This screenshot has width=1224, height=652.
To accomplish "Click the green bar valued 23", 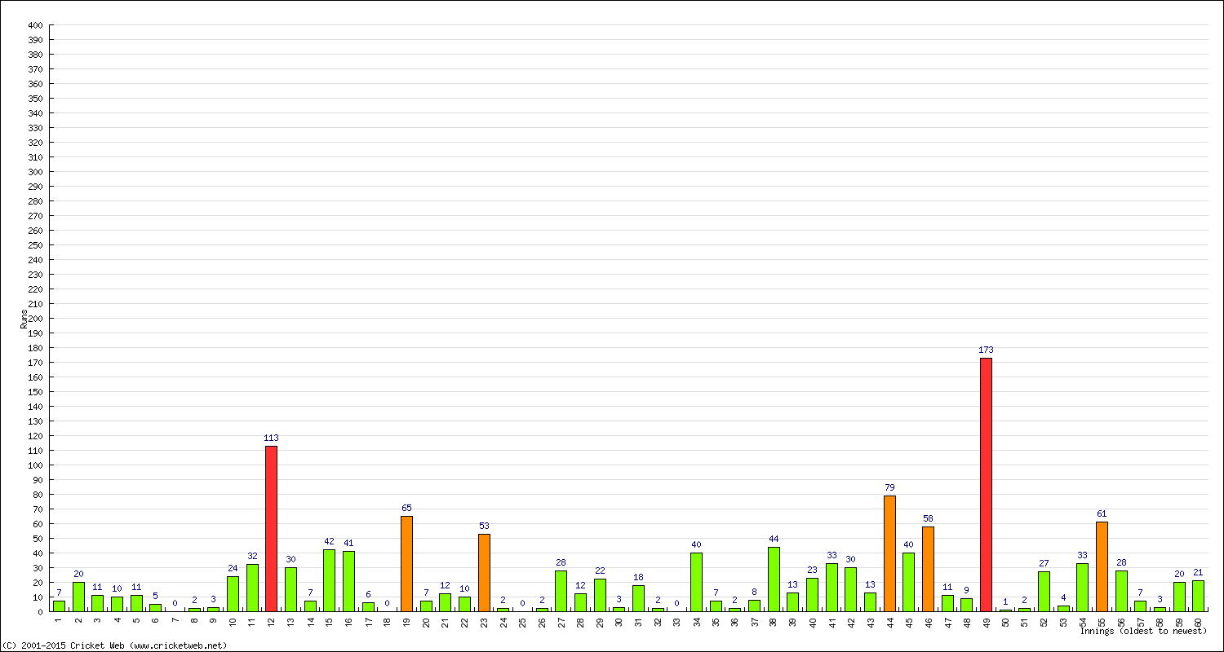I will (812, 594).
